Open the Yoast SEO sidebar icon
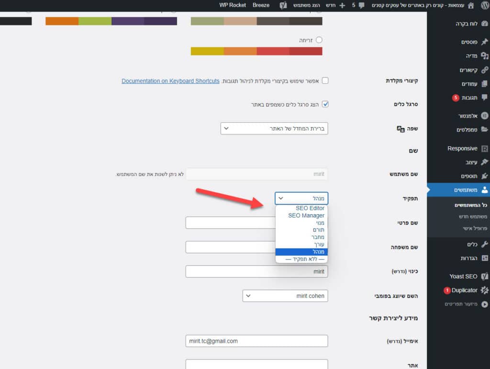 485,276
